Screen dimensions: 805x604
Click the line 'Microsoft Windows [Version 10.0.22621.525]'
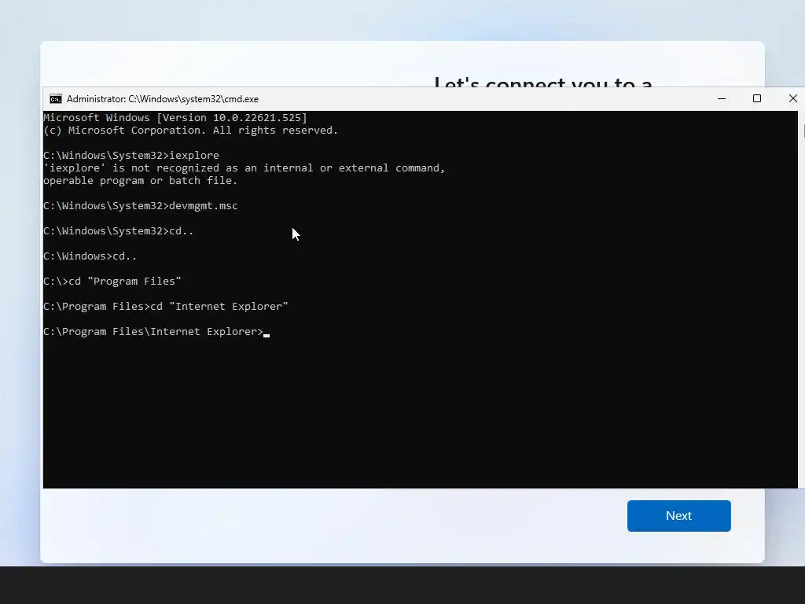[x=175, y=118]
